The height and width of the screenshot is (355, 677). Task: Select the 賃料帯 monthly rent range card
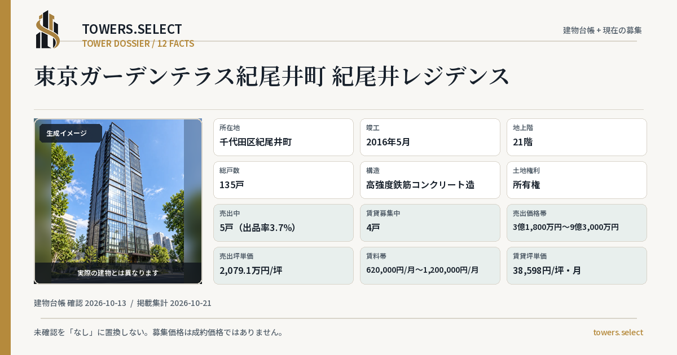[430, 265]
